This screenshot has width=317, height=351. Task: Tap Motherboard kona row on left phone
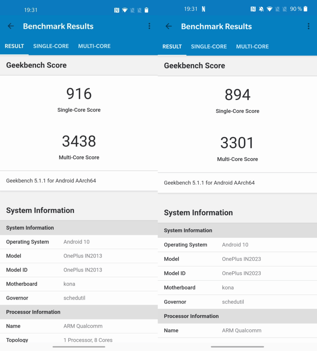coord(79,284)
